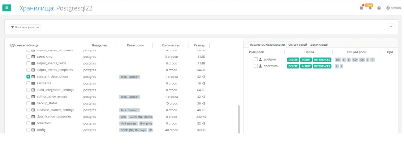Open the help question mark
The image size is (404, 152).
379,8
